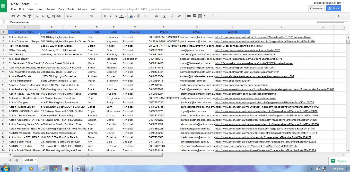Screen dimensions: 350x172
Task: Open text wrapping options
Action: [x=172, y=16]
